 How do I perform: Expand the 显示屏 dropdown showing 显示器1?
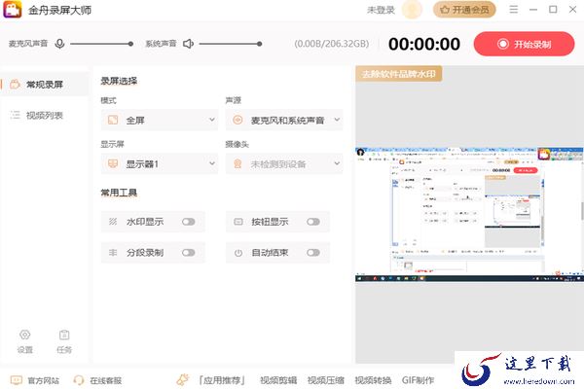coord(160,163)
